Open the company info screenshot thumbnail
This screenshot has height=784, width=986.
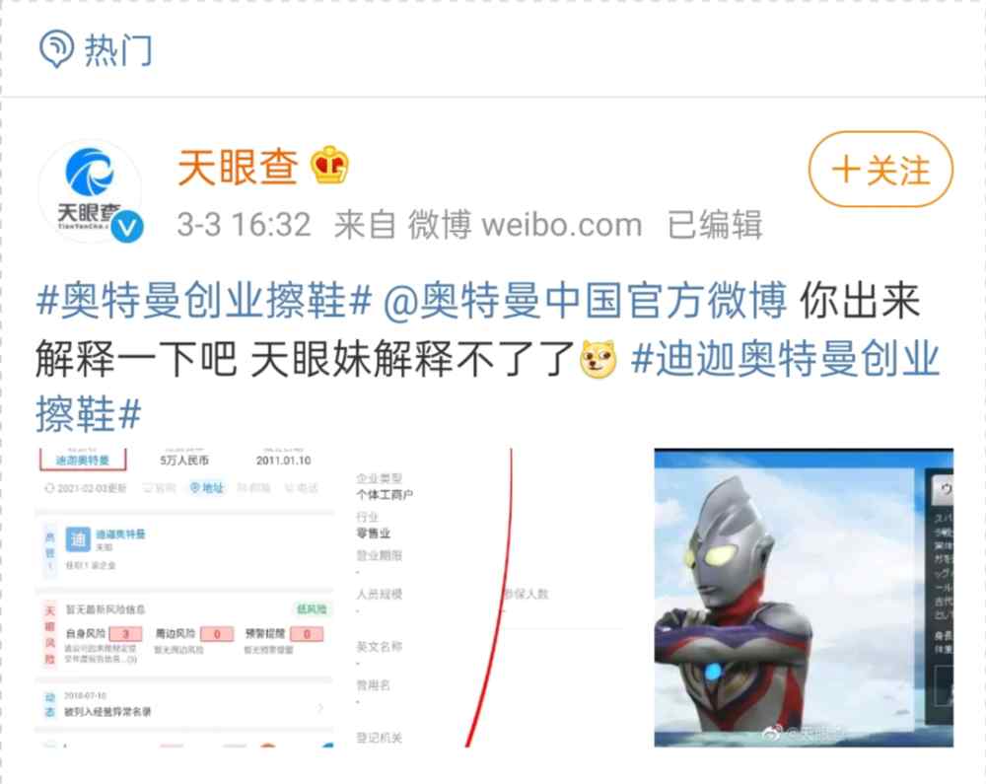coord(332,598)
